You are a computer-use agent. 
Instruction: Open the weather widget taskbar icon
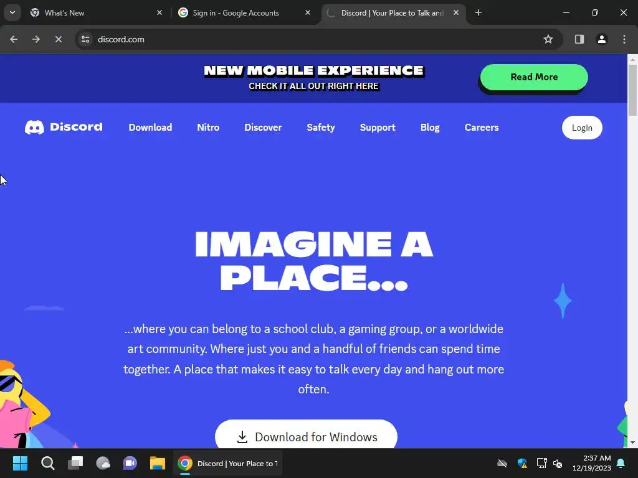point(103,463)
